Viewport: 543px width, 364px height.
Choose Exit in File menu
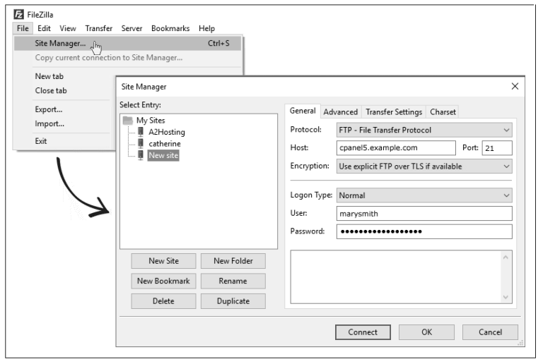(41, 141)
